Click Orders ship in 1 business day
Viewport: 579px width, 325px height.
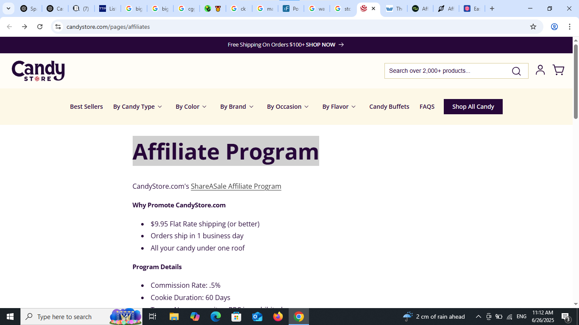pyautogui.click(x=197, y=236)
